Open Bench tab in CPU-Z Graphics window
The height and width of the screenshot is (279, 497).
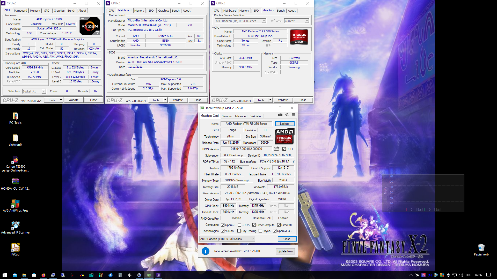coord(281,11)
